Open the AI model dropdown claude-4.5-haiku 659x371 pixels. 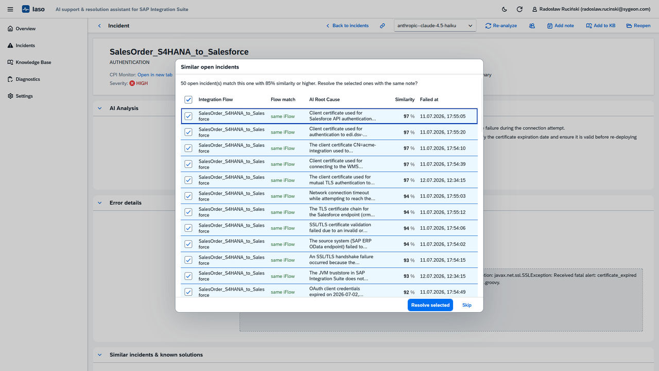tap(435, 26)
